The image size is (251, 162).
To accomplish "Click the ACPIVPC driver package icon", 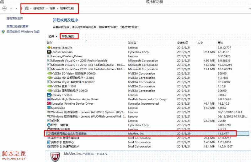I will tap(49, 112).
